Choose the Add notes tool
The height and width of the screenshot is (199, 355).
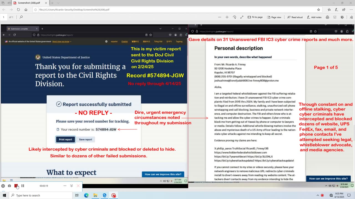click(x=314, y=17)
